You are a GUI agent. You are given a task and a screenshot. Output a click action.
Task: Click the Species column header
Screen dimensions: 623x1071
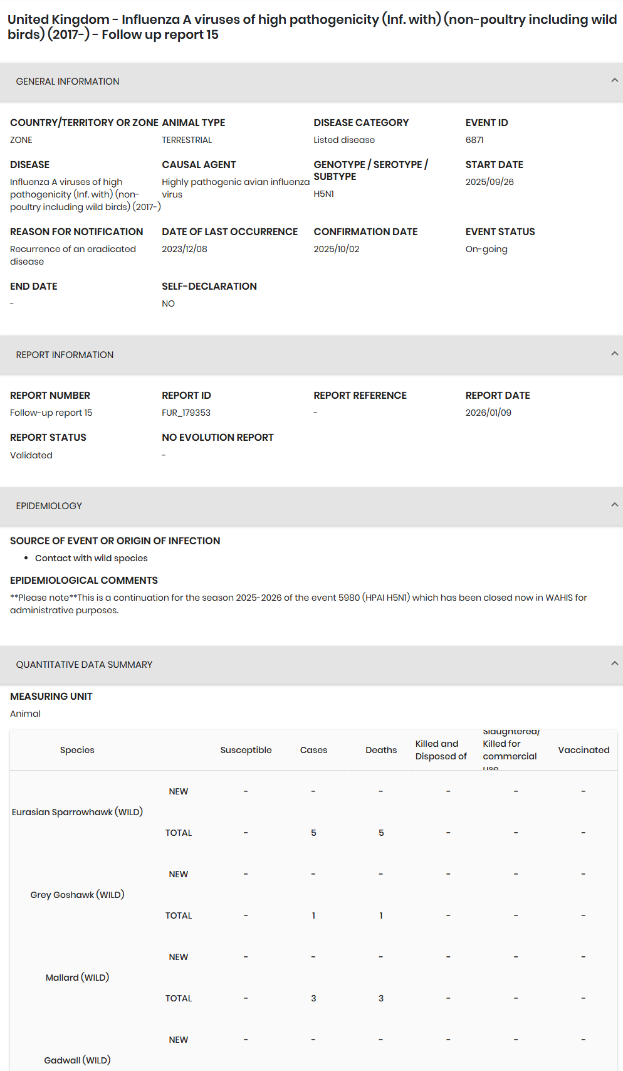tap(77, 750)
